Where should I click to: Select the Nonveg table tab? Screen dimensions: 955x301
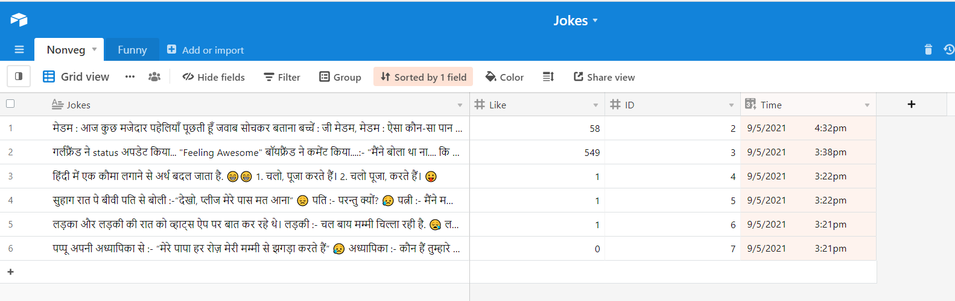click(66, 50)
